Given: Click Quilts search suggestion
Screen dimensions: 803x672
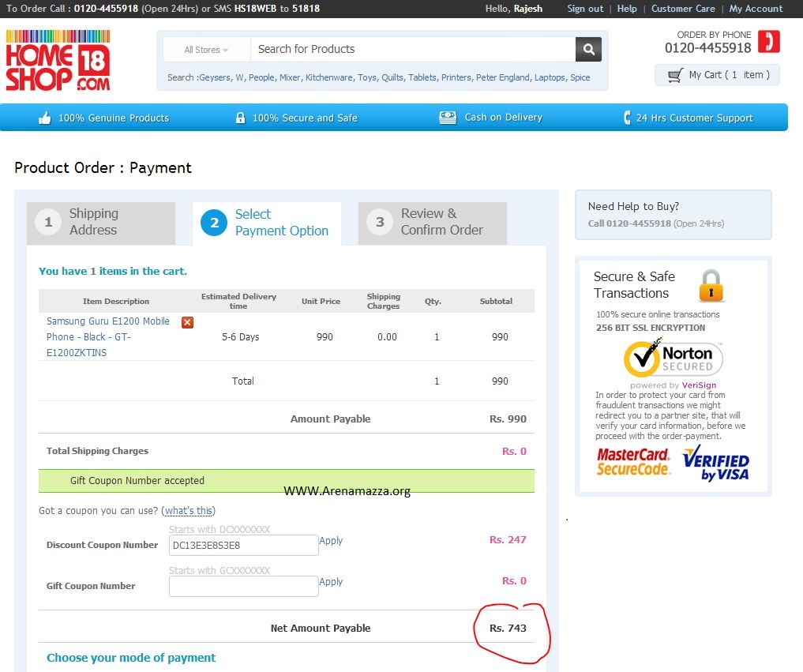Looking at the screenshot, I should pyautogui.click(x=392, y=78).
